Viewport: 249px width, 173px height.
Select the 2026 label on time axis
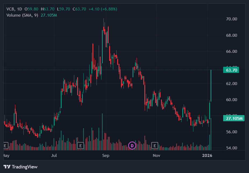click(207, 155)
